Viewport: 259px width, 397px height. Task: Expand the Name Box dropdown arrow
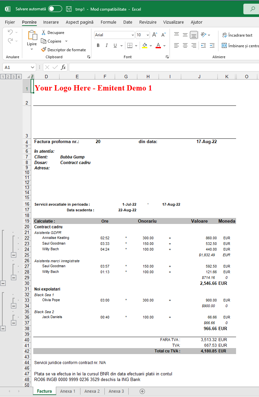click(33, 67)
